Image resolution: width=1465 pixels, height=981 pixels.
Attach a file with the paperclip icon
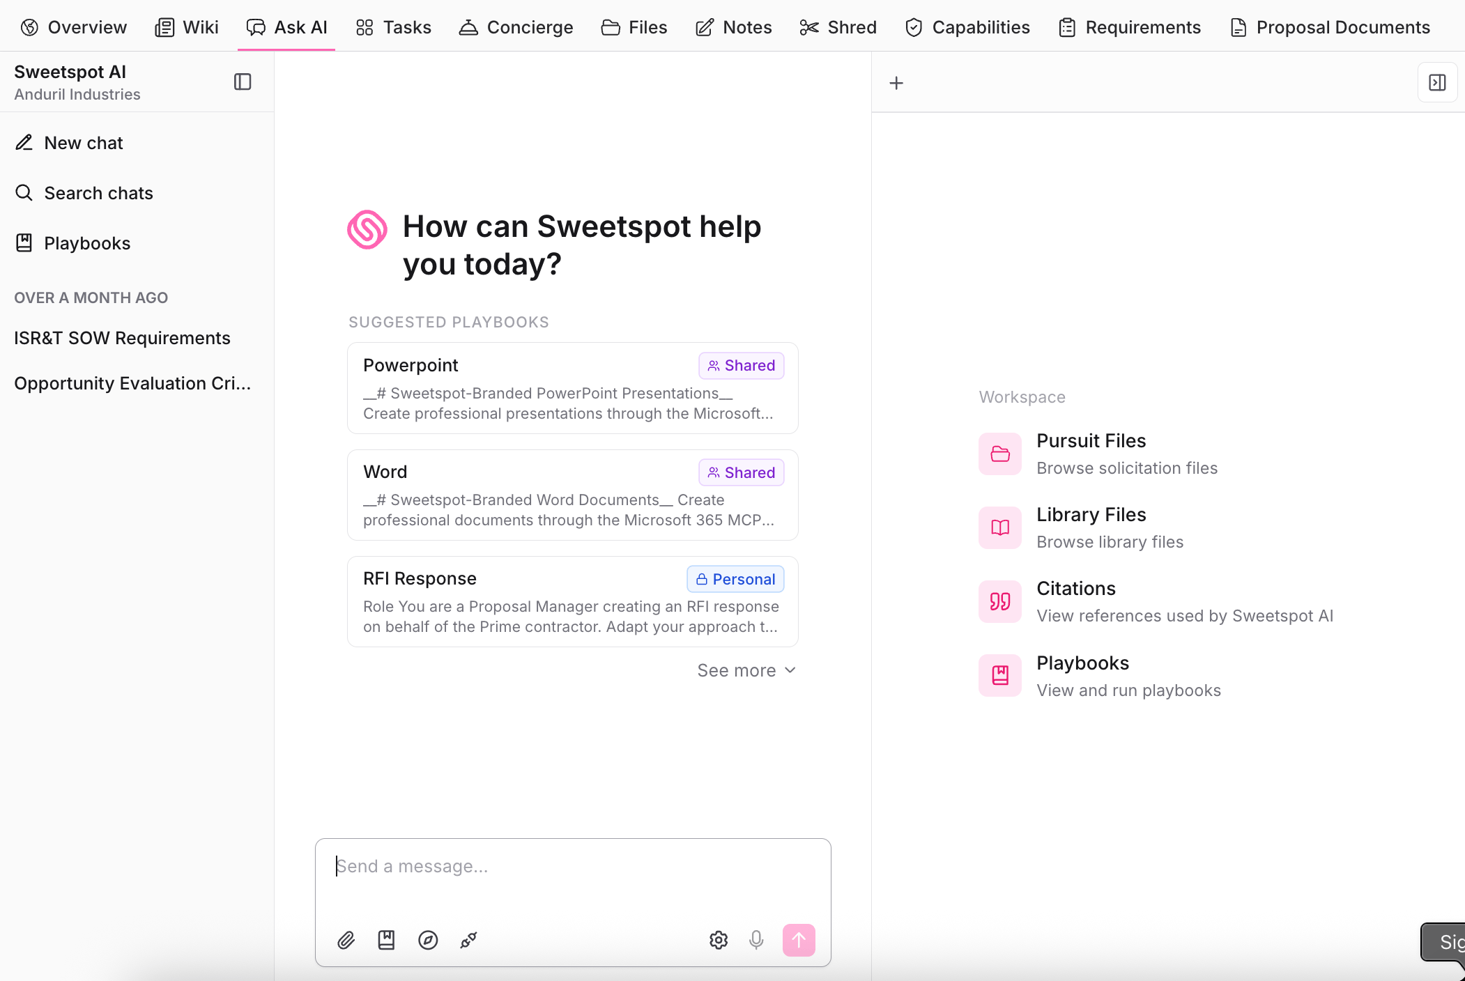coord(346,941)
